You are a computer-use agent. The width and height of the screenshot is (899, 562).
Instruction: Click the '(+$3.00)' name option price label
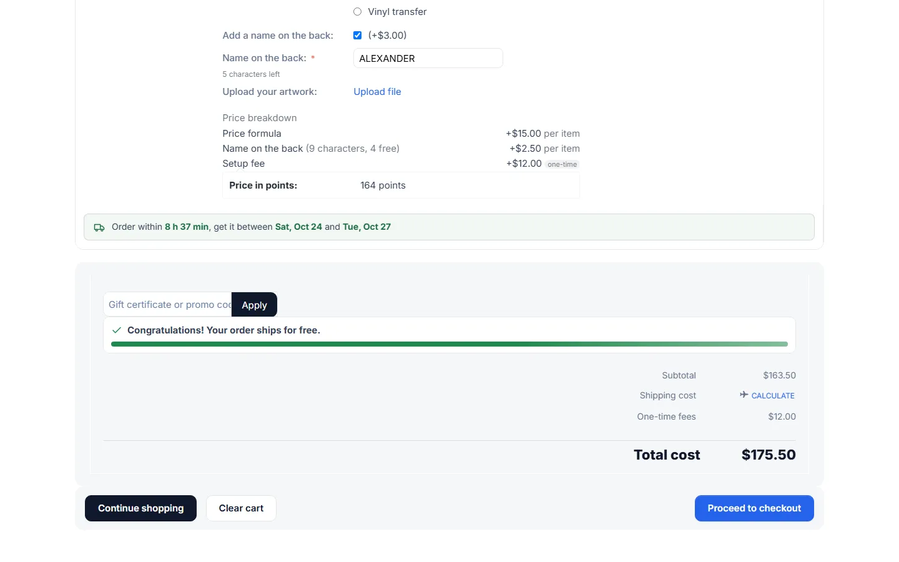[387, 36]
